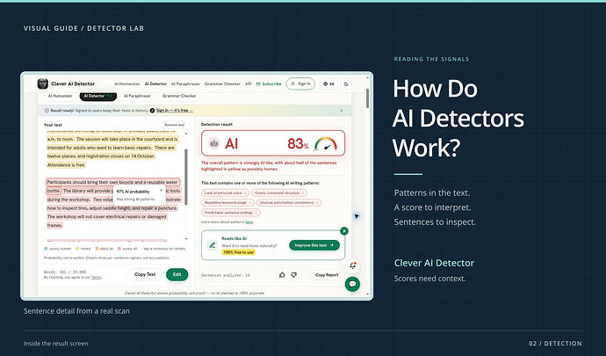Open the EN language selector
Viewport: 606px width, 356px height.
coord(328,84)
